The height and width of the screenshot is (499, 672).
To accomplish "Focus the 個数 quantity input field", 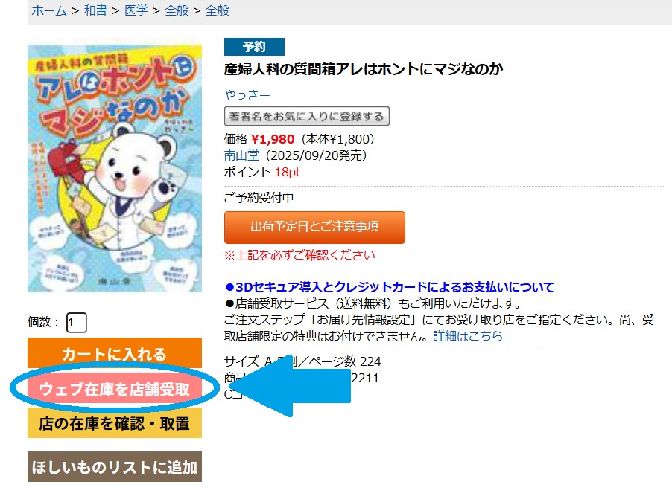I will [76, 322].
